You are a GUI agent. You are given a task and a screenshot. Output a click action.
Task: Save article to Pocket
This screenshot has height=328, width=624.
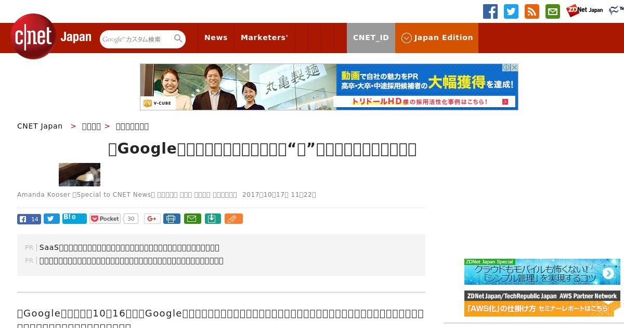tap(105, 219)
